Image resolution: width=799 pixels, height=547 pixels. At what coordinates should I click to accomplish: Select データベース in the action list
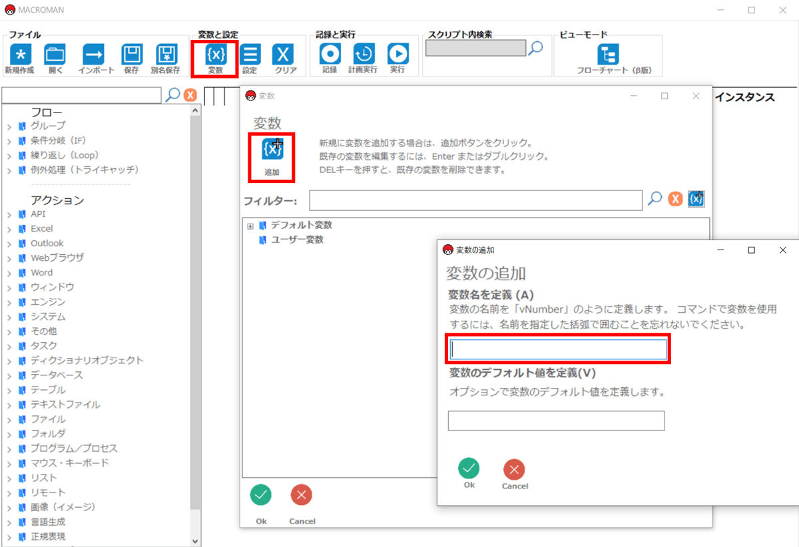click(57, 375)
